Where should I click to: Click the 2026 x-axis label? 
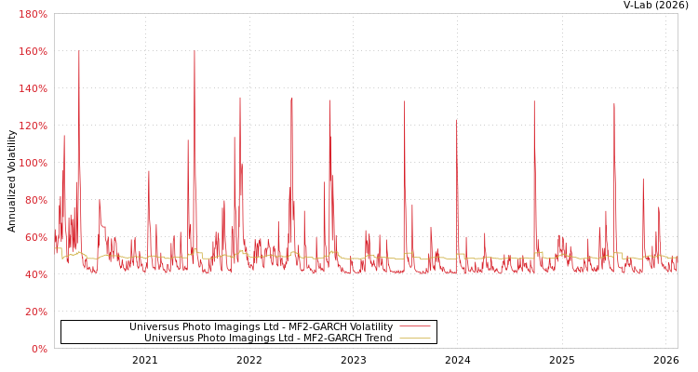pos(666,360)
